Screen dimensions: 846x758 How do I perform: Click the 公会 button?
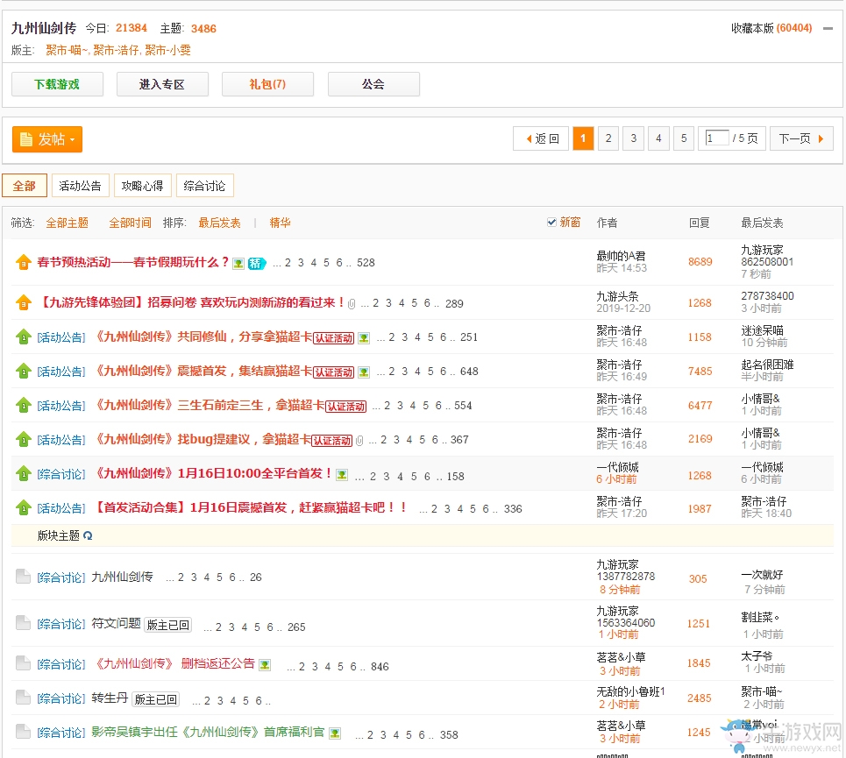pos(373,84)
